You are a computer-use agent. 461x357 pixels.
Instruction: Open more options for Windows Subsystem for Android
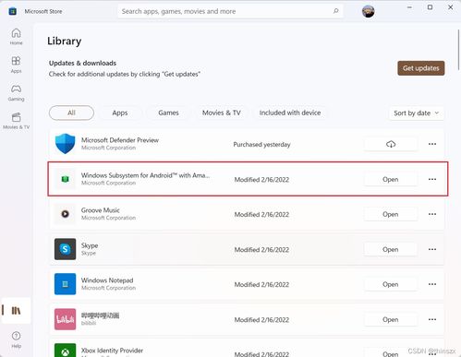click(432, 179)
